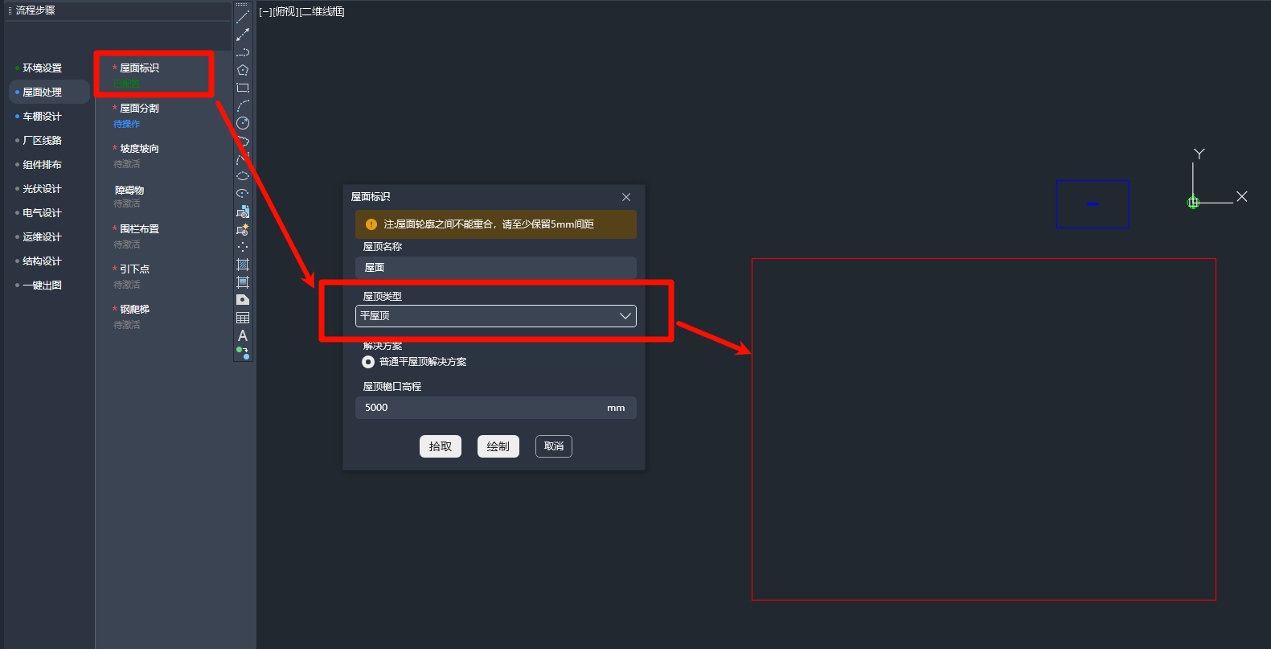Viewport: 1271px width, 649px height.
Task: Click the 绘制 button
Action: pos(498,446)
